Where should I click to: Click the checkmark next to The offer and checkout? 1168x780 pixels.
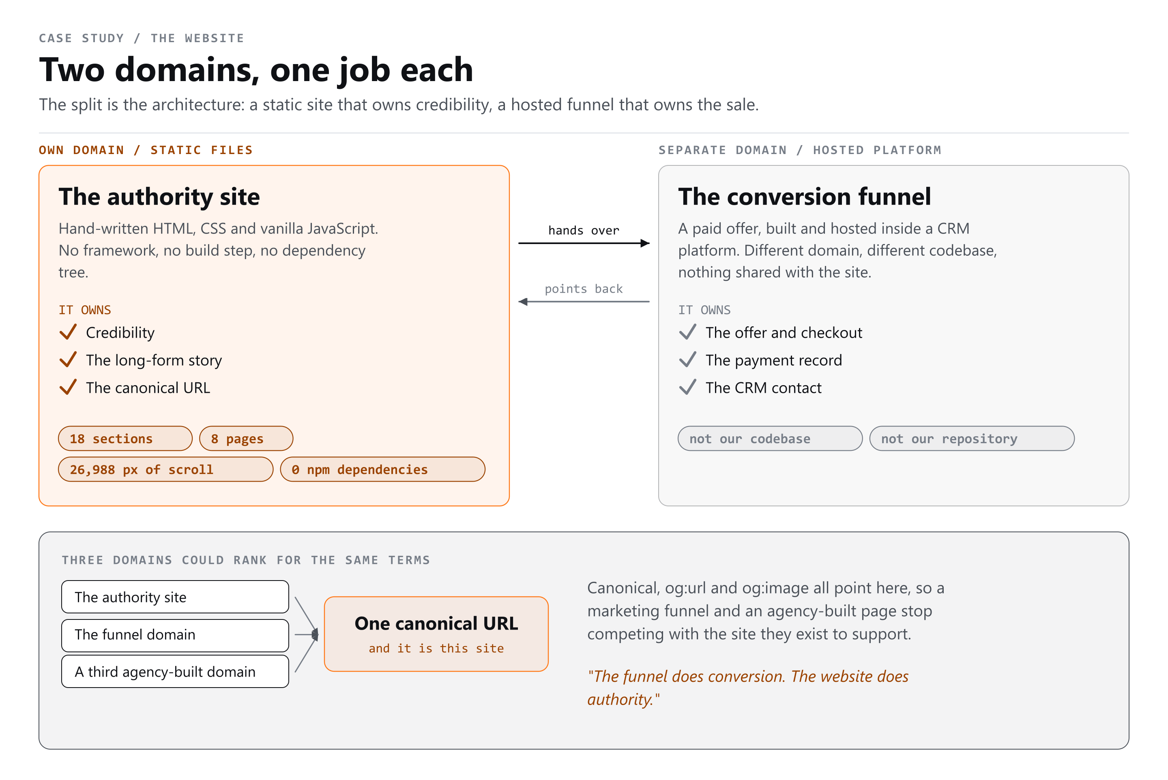pyautogui.click(x=687, y=332)
